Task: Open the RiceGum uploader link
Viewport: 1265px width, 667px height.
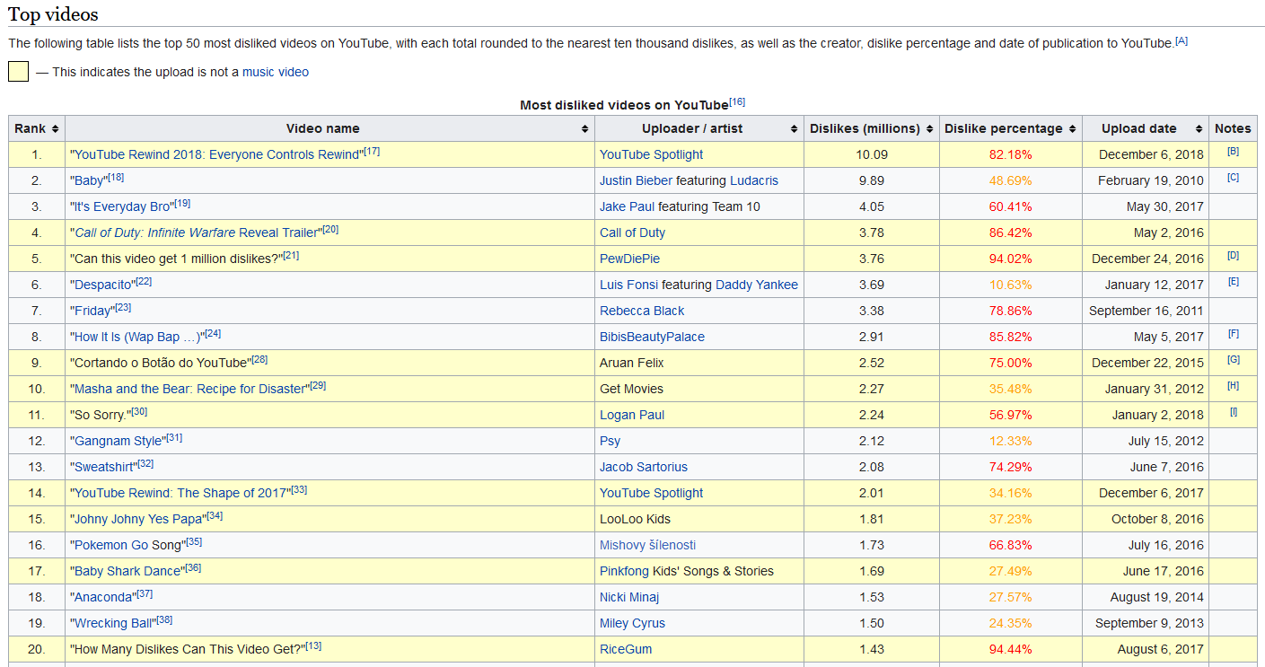Action: [626, 649]
